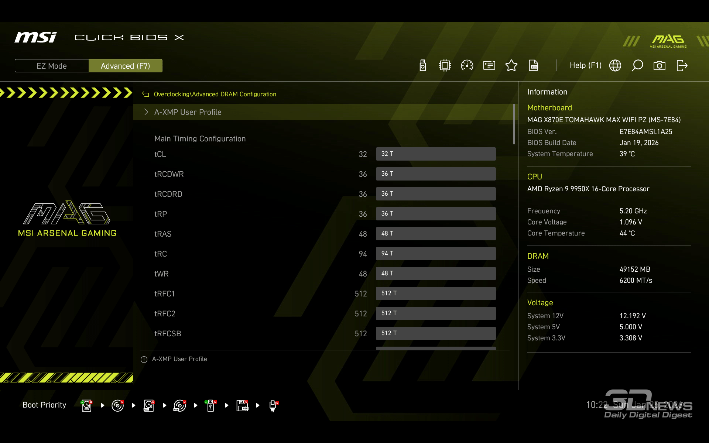Image resolution: width=709 pixels, height=443 pixels.
Task: Click the exit arrow icon
Action: pyautogui.click(x=682, y=66)
